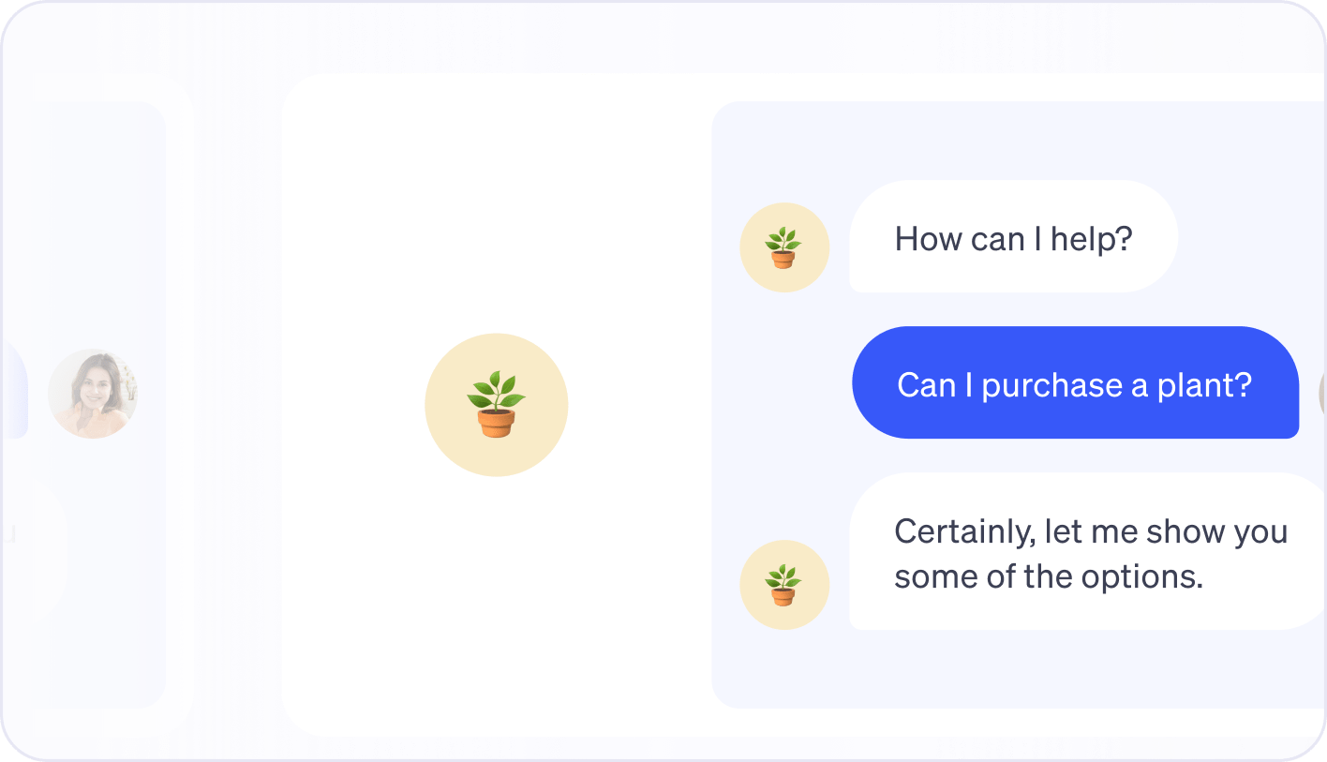Screen dimensions: 1327x762
Task: Select the "How can I help?" message bubble
Action: click(1013, 237)
